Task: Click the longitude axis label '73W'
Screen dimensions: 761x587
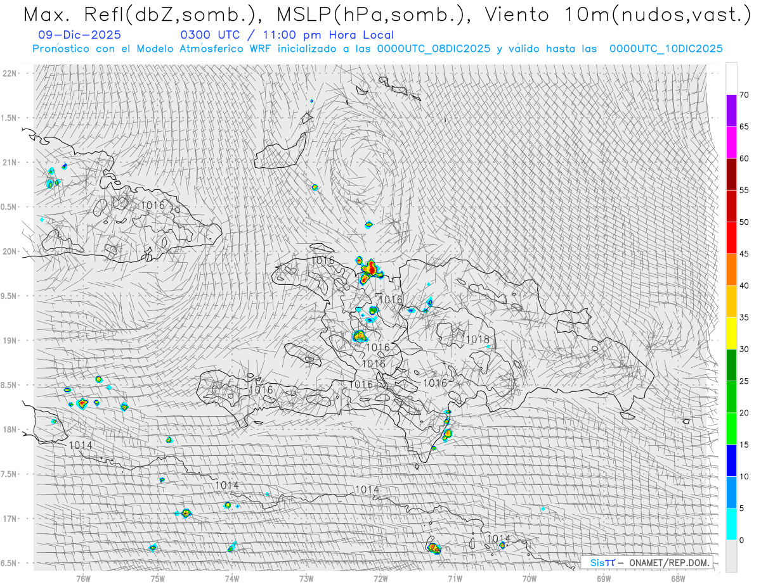Action: [306, 578]
